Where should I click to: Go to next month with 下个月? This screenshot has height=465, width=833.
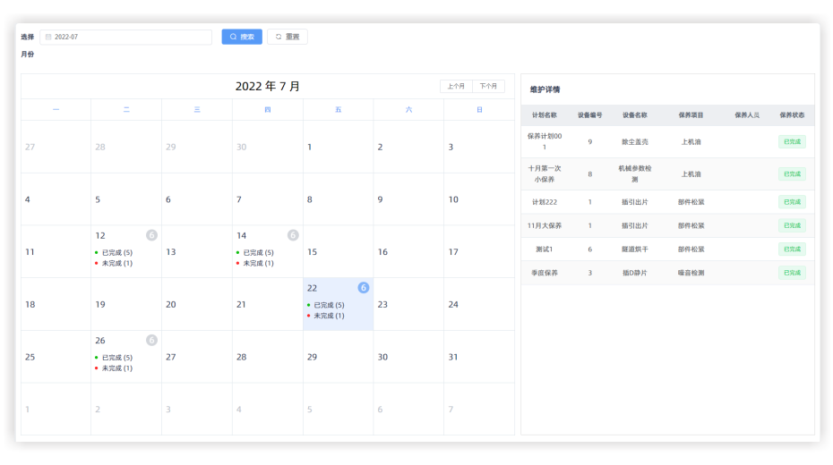click(488, 87)
